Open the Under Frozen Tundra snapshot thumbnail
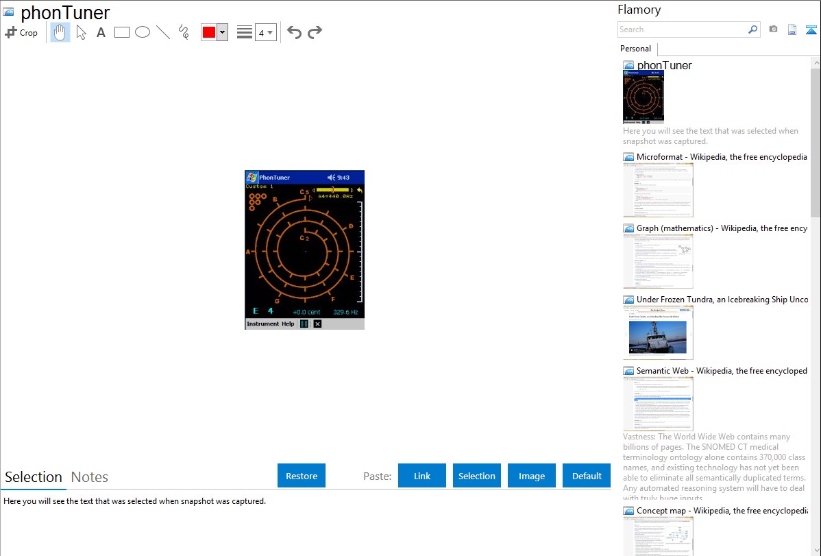The height and width of the screenshot is (556, 821). coord(658,333)
